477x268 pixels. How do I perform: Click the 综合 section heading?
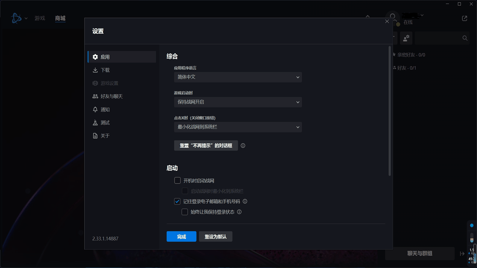point(172,57)
